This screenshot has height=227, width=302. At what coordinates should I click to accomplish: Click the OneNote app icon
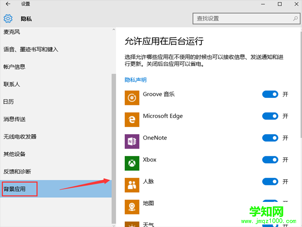click(x=132, y=142)
